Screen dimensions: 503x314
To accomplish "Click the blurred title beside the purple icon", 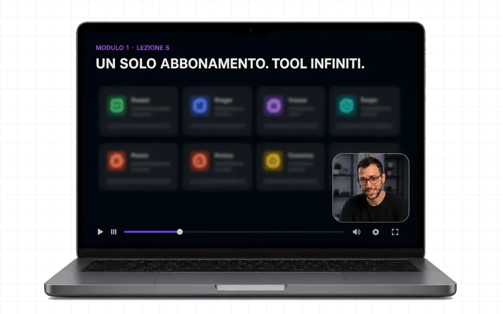I will tap(298, 100).
